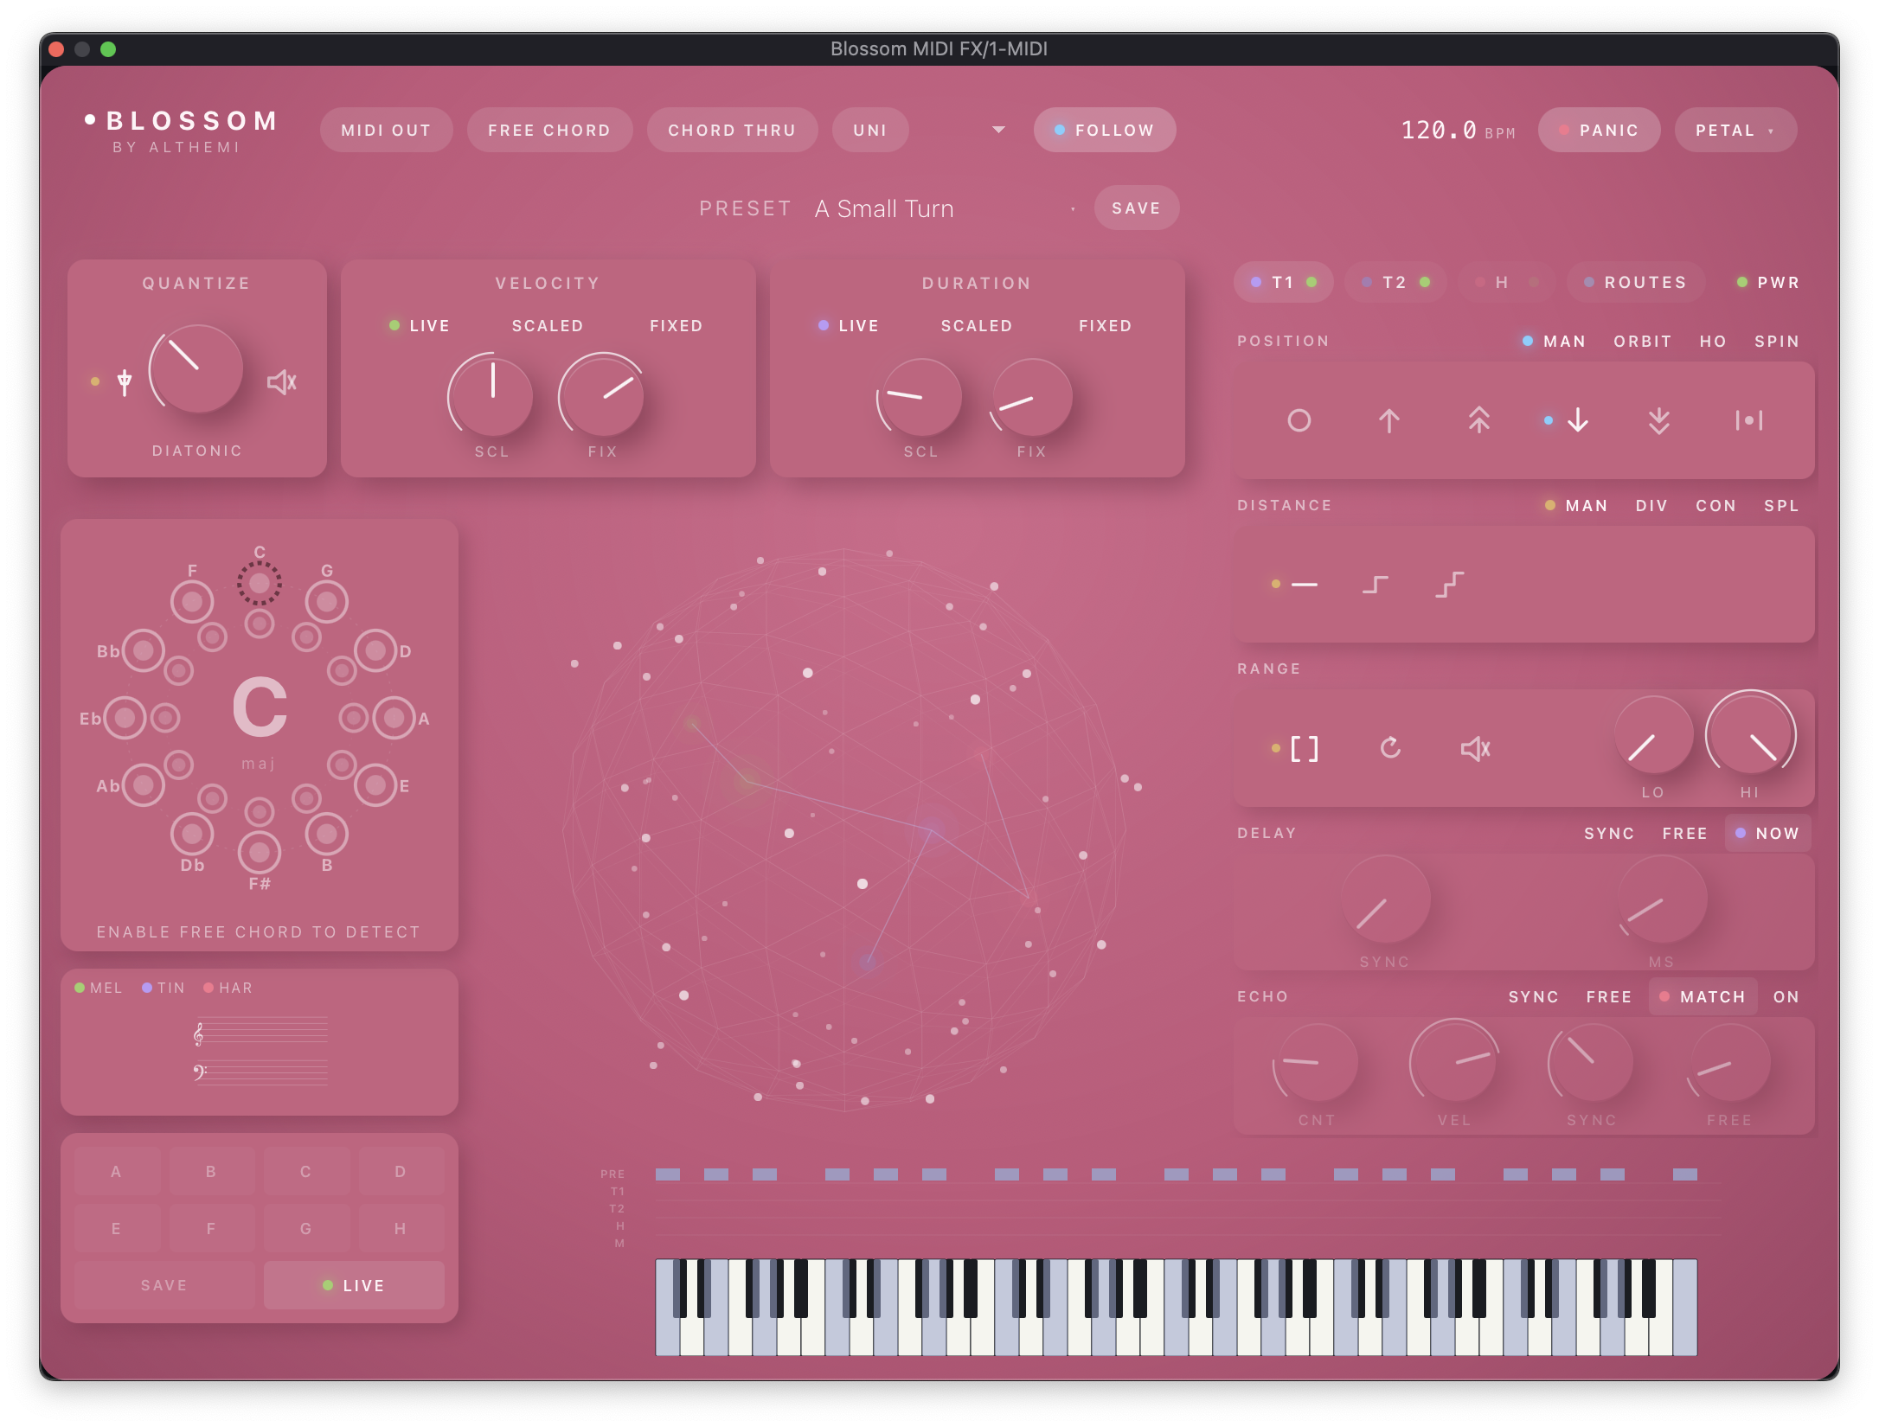1879x1427 pixels.
Task: Toggle the LIVE snapshot button
Action: coord(354,1285)
